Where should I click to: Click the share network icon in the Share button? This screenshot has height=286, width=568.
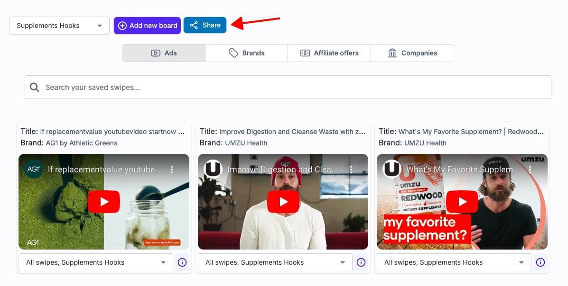[x=194, y=25]
